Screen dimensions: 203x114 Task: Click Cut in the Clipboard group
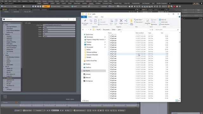pos(100,20)
